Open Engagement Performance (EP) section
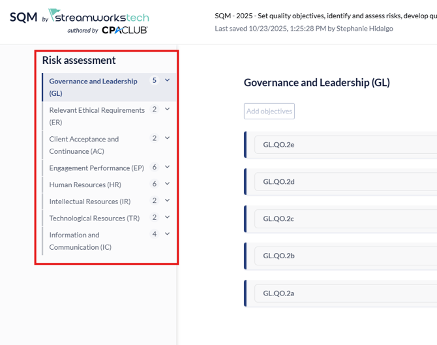437x345 pixels. tap(97, 168)
